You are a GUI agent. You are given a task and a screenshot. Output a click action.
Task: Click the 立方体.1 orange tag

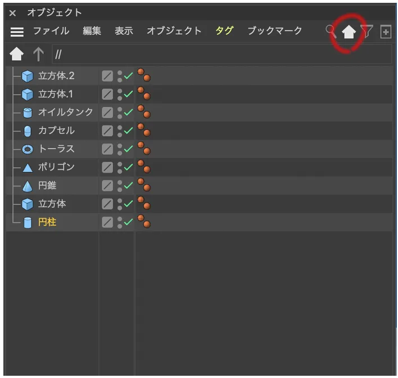[144, 93]
